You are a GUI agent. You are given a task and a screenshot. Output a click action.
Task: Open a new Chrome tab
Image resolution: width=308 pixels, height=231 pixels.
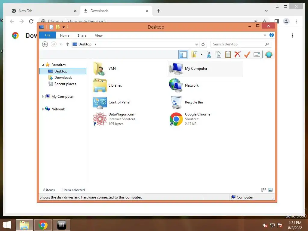click(159, 11)
